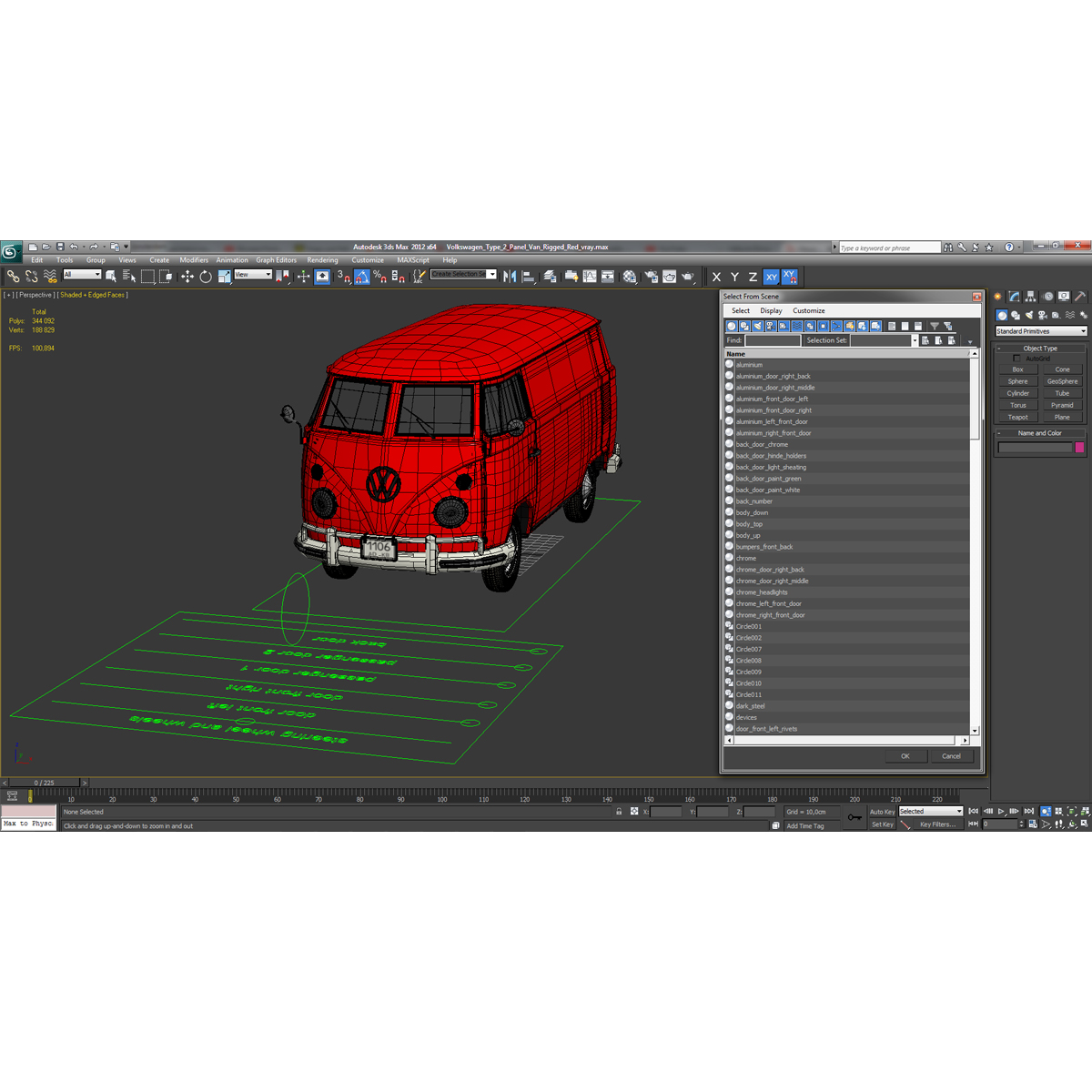This screenshot has width=1092, height=1092.
Task: Select the Select and Link tool
Action: 13,277
